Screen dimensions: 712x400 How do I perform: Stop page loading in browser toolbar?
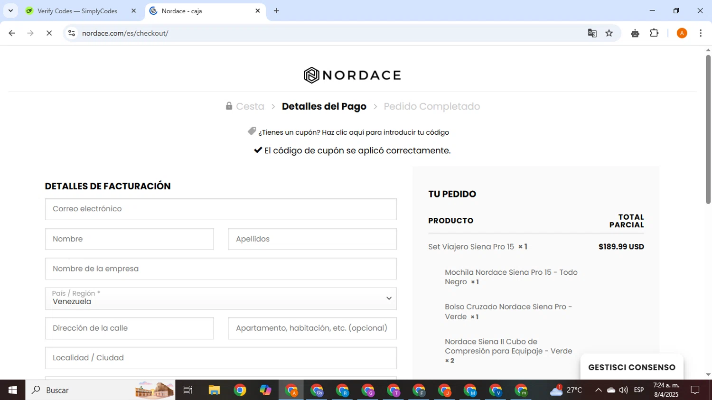click(x=49, y=33)
